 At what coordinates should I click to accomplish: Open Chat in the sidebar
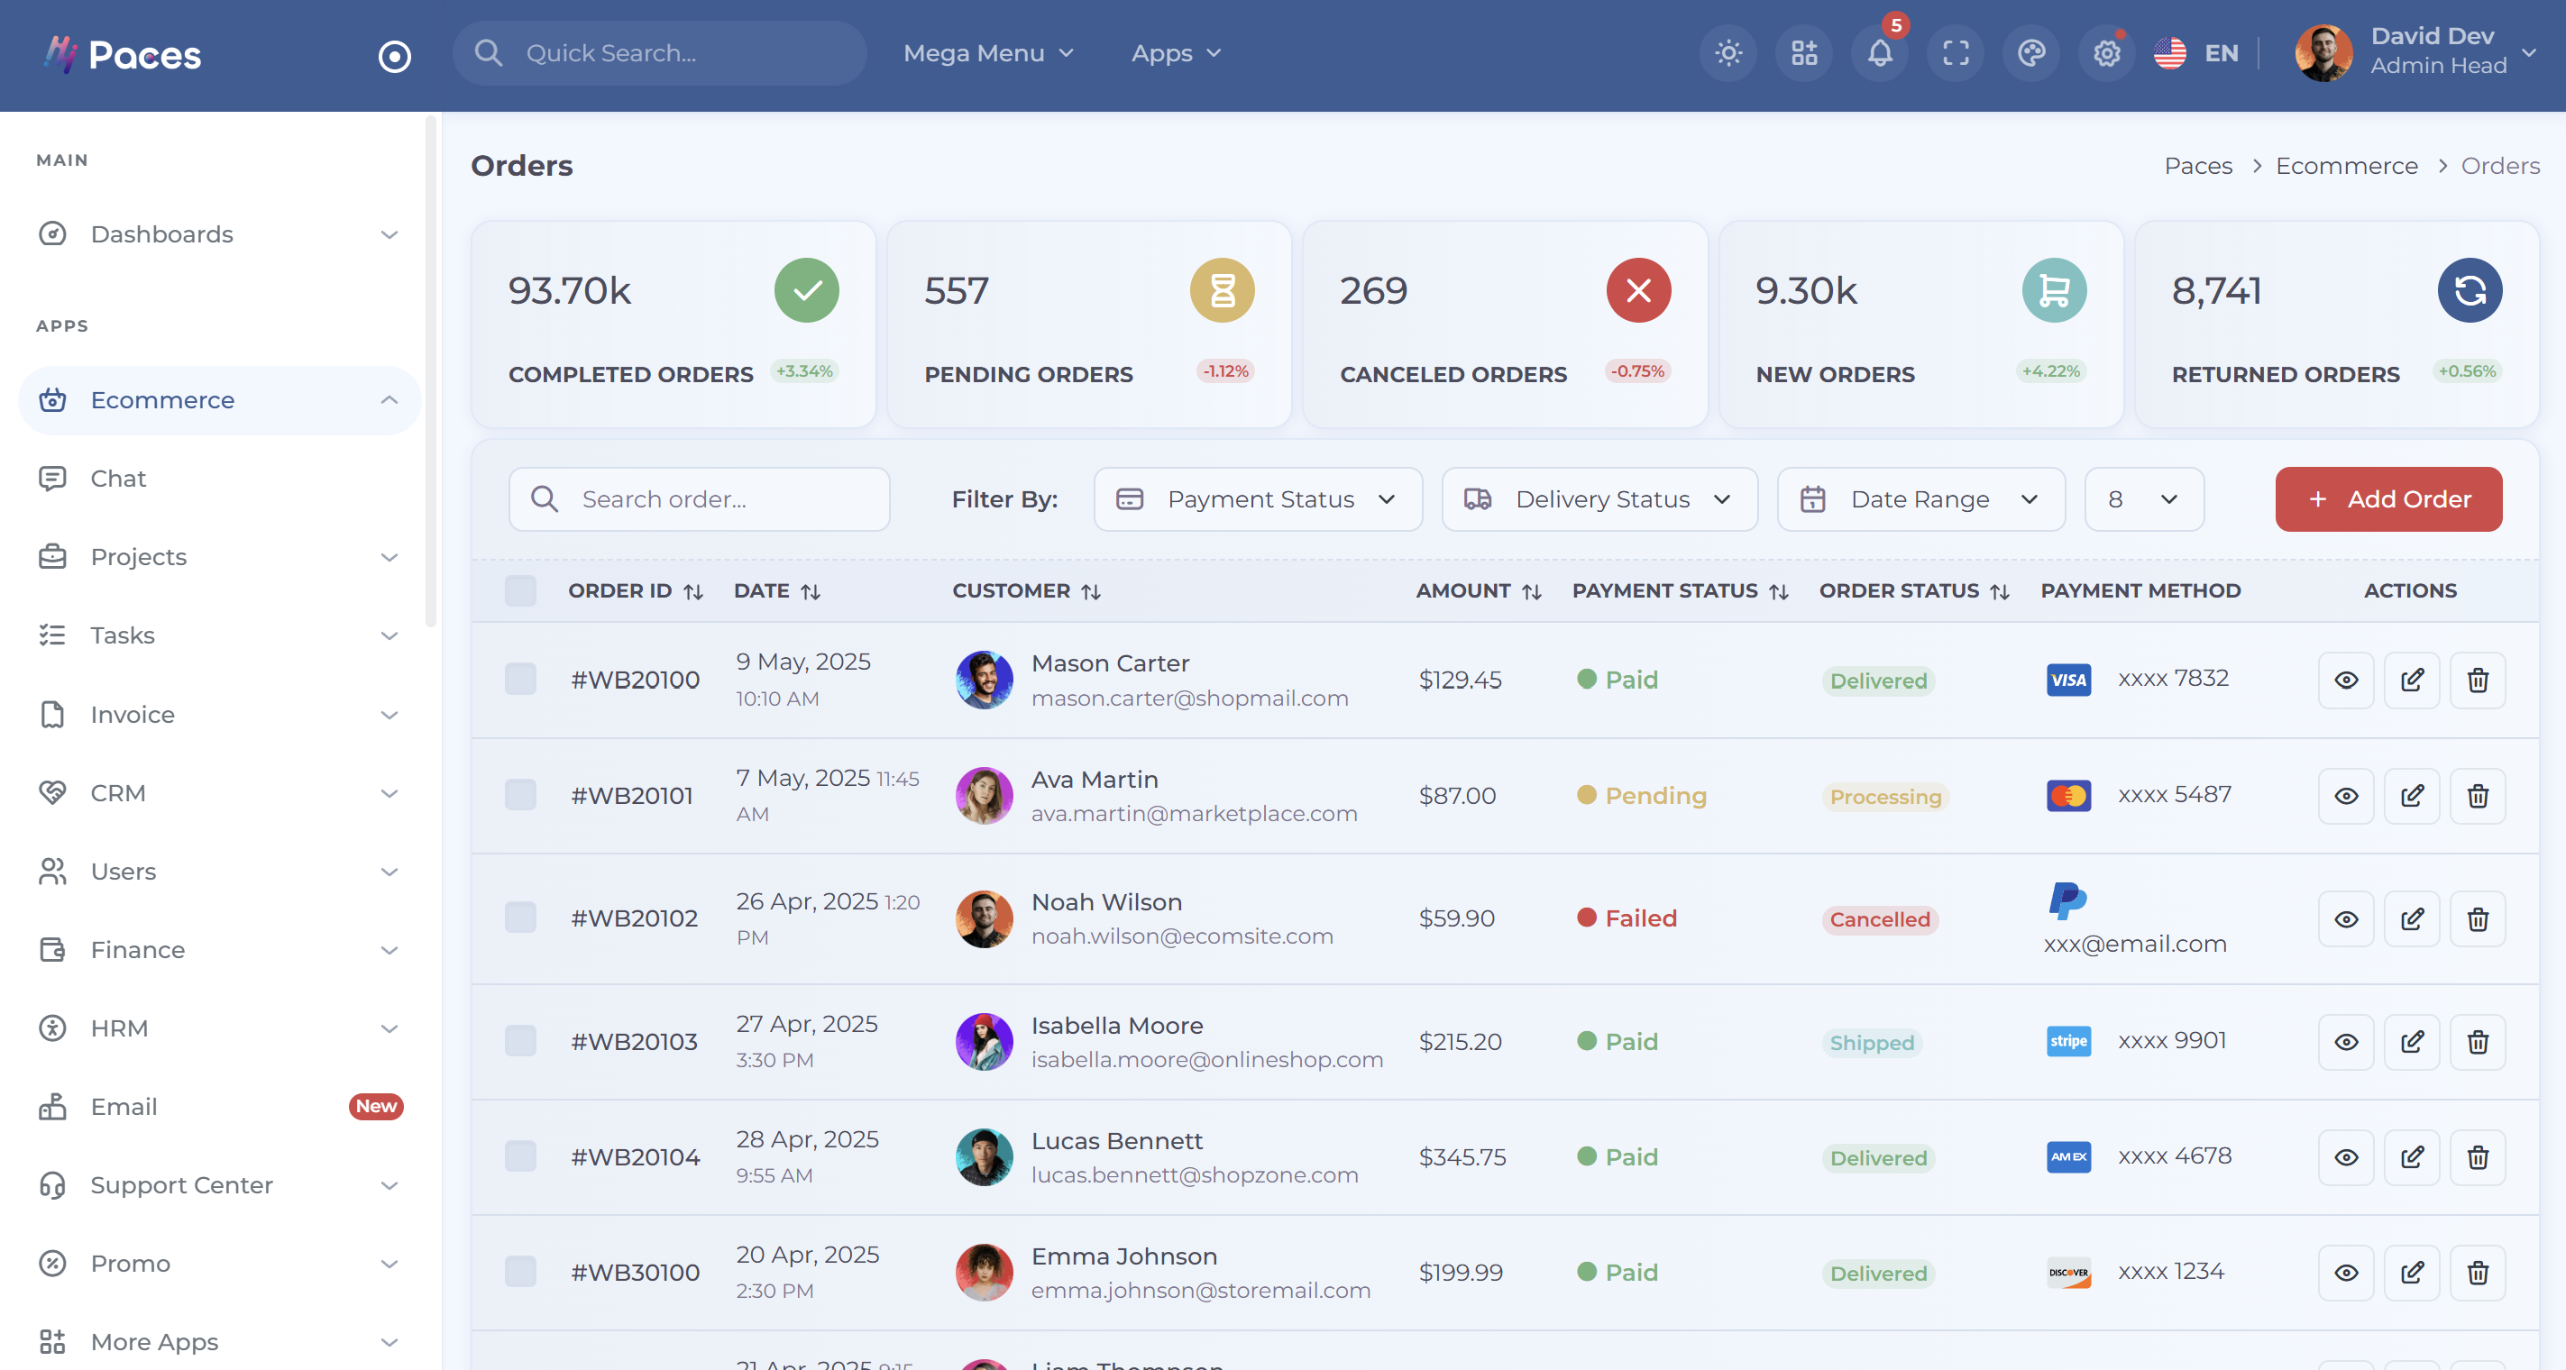(x=219, y=479)
